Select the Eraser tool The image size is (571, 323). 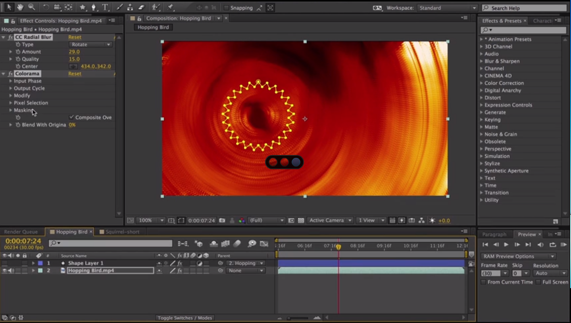tap(141, 7)
